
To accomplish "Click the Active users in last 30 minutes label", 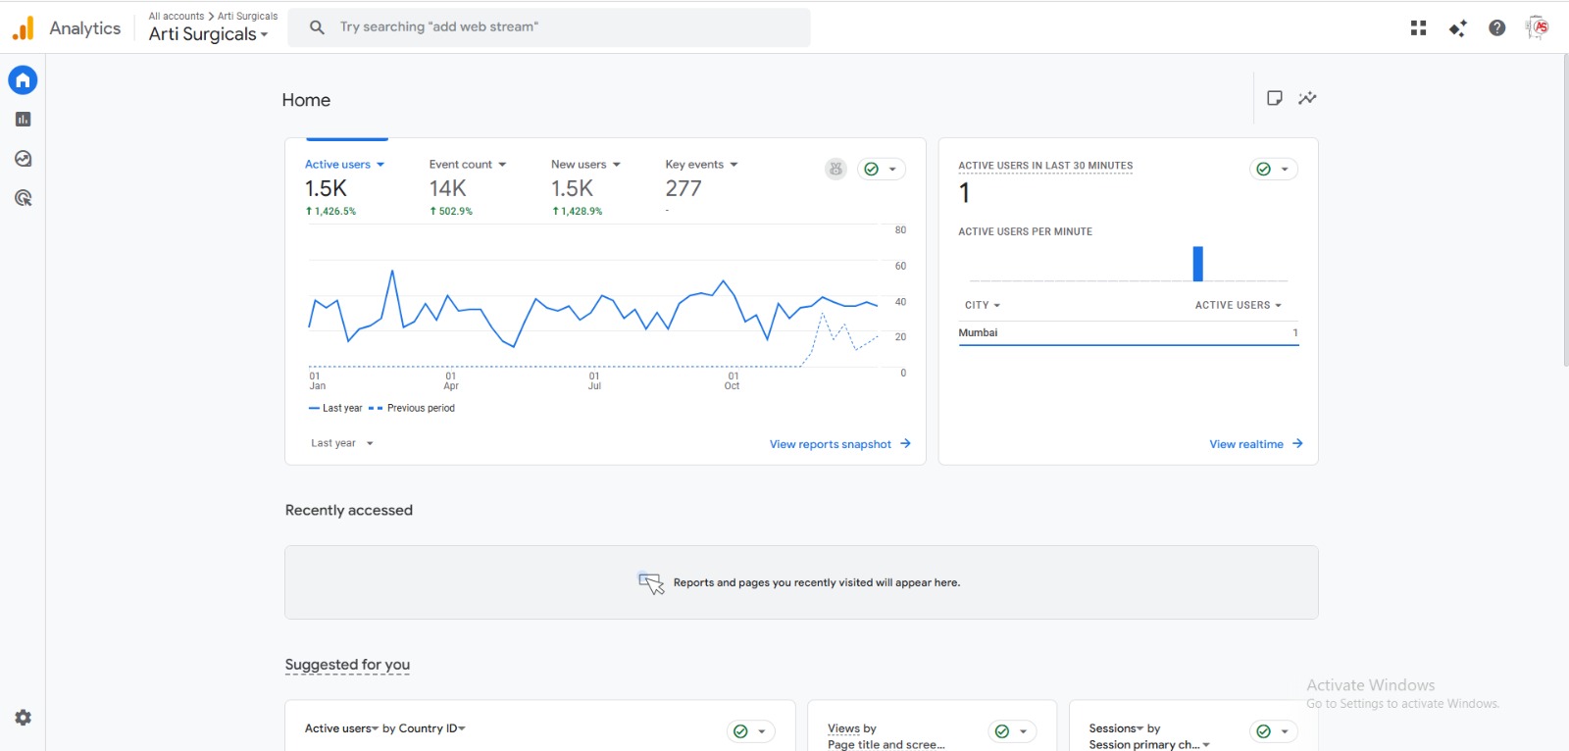I will point(1045,166).
